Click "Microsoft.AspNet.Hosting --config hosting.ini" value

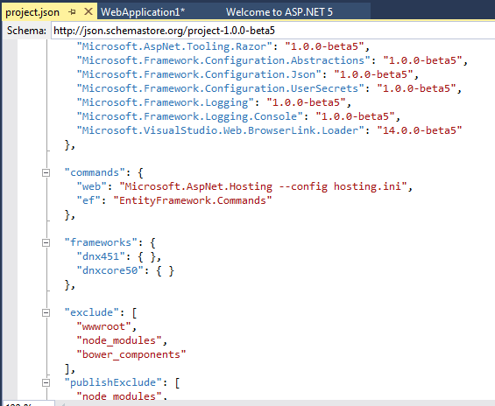click(263, 186)
